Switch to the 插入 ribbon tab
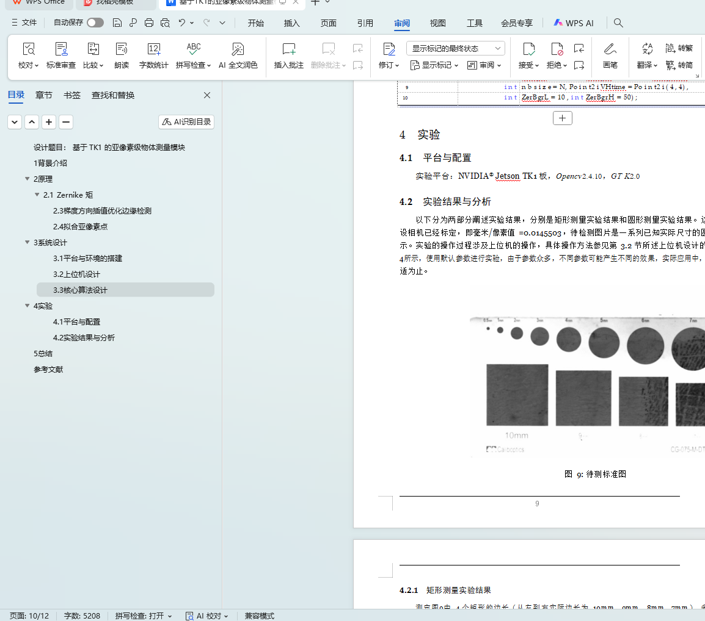 pyautogui.click(x=292, y=23)
